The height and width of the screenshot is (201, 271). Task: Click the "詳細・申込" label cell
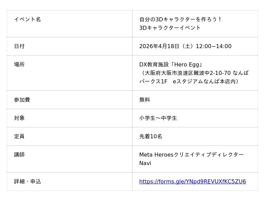27,182
